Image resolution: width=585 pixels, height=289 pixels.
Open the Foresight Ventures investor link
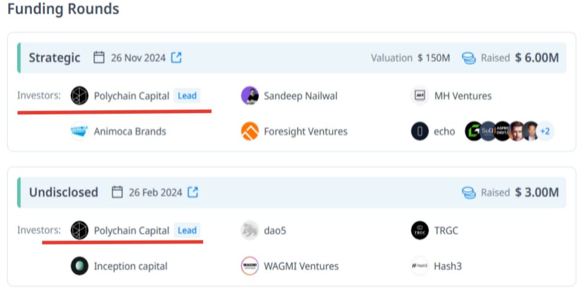[x=306, y=131]
